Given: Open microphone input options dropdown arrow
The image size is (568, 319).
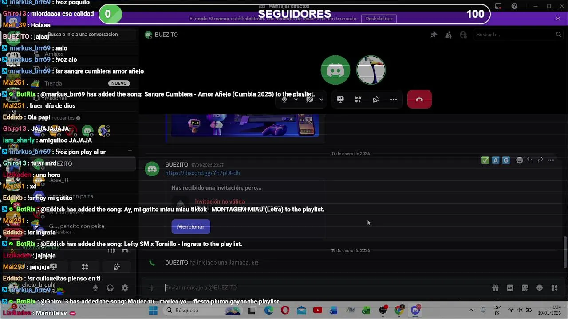Looking at the screenshot, I should pyautogui.click(x=296, y=99).
